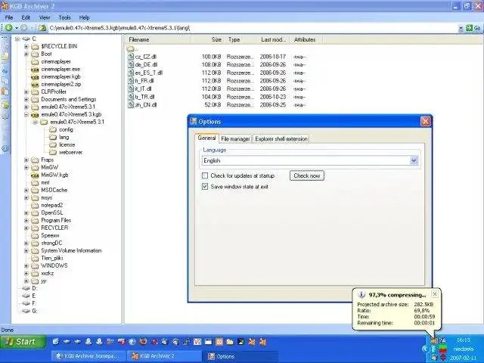Select the notepad2 folder in tree
Viewport: 484px width, 363px height.
51,205
